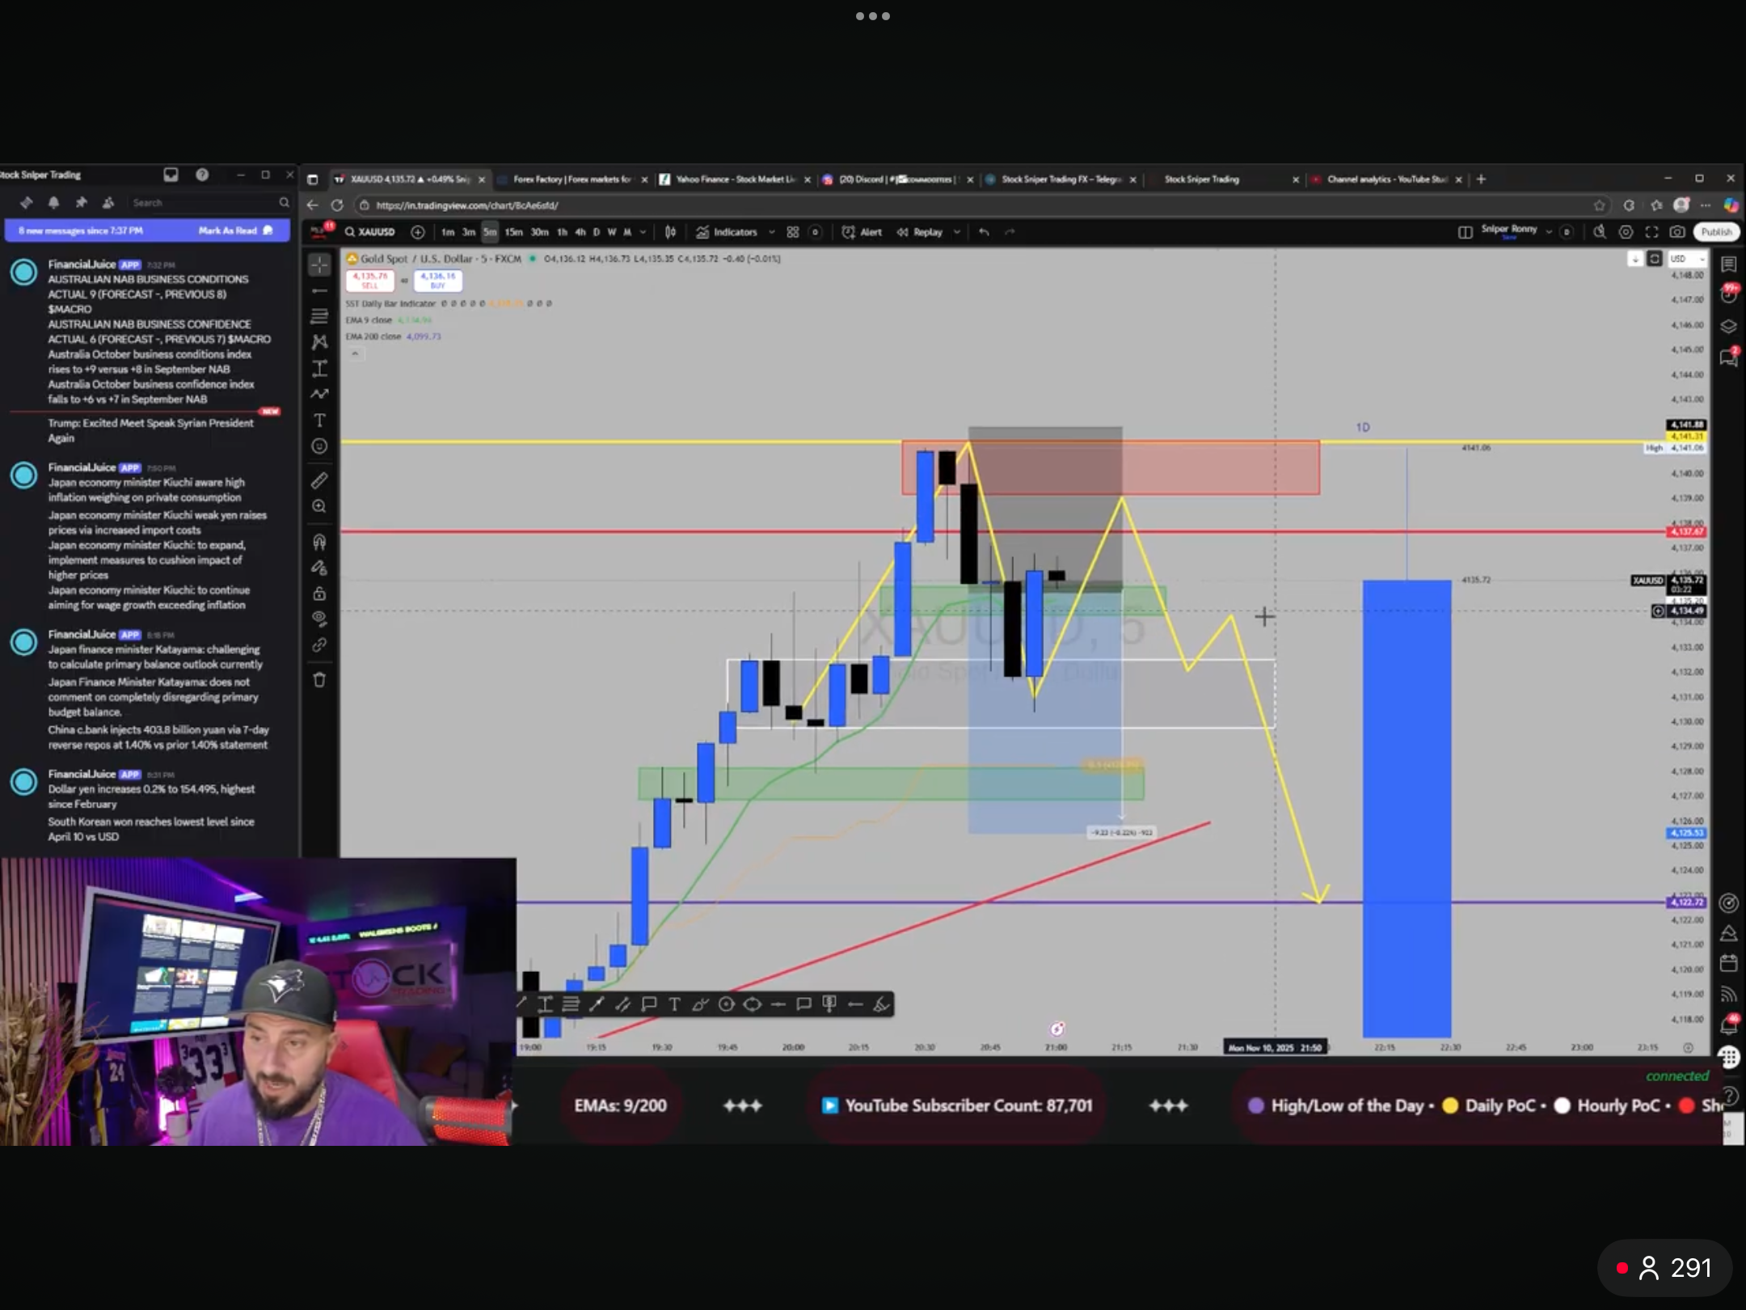1746x1310 pixels.
Task: Pick the ruler measure tool
Action: point(319,480)
